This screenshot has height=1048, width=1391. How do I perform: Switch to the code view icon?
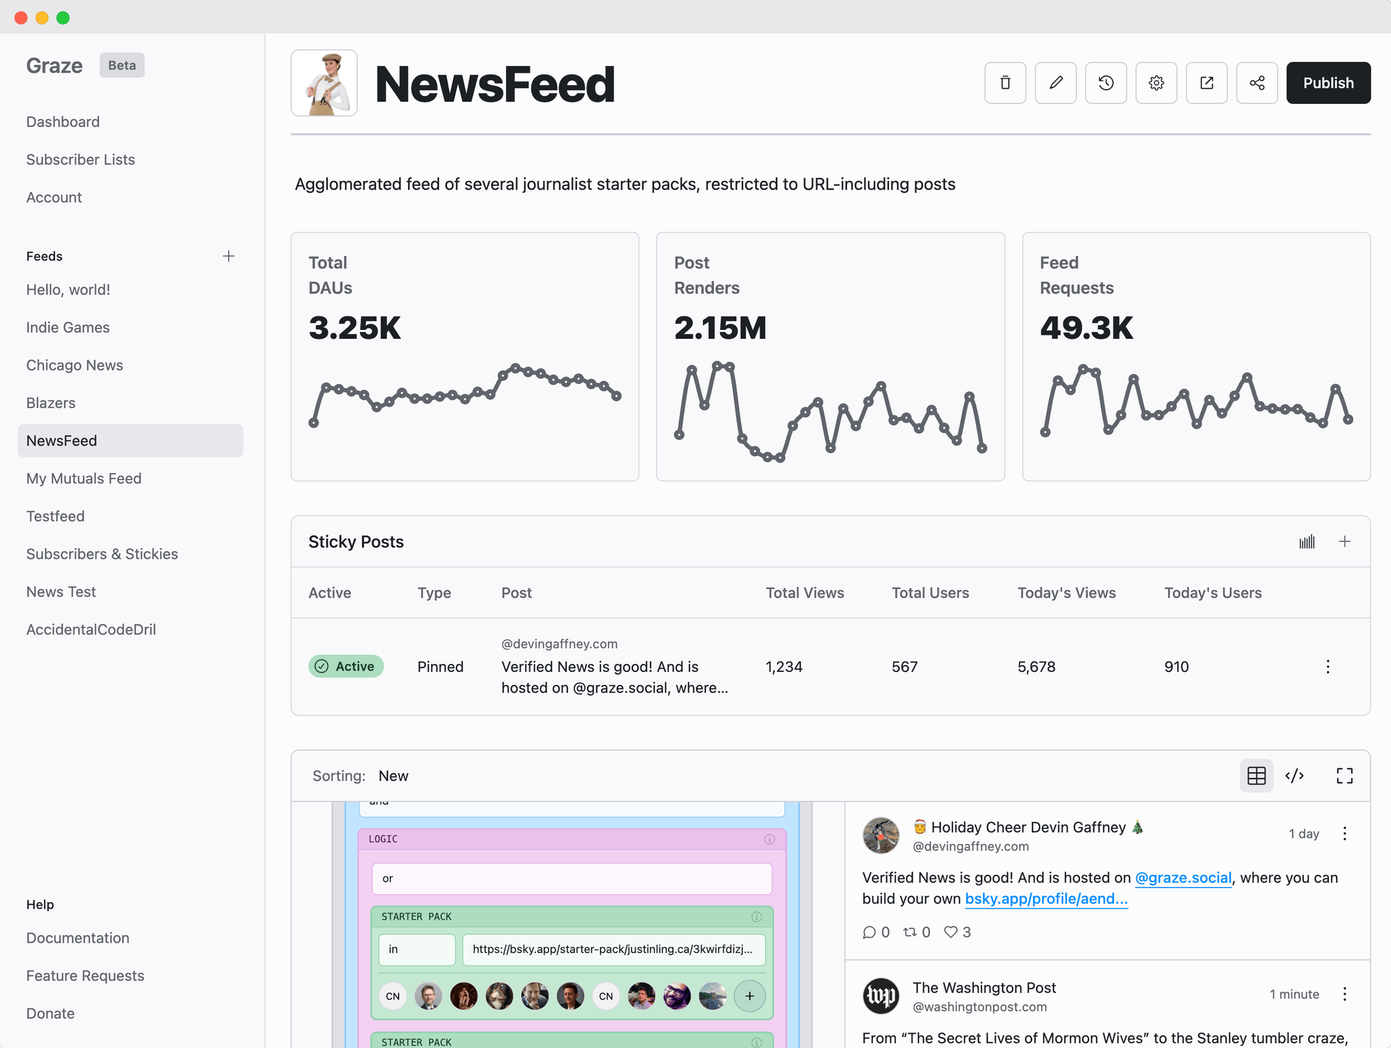click(x=1295, y=776)
